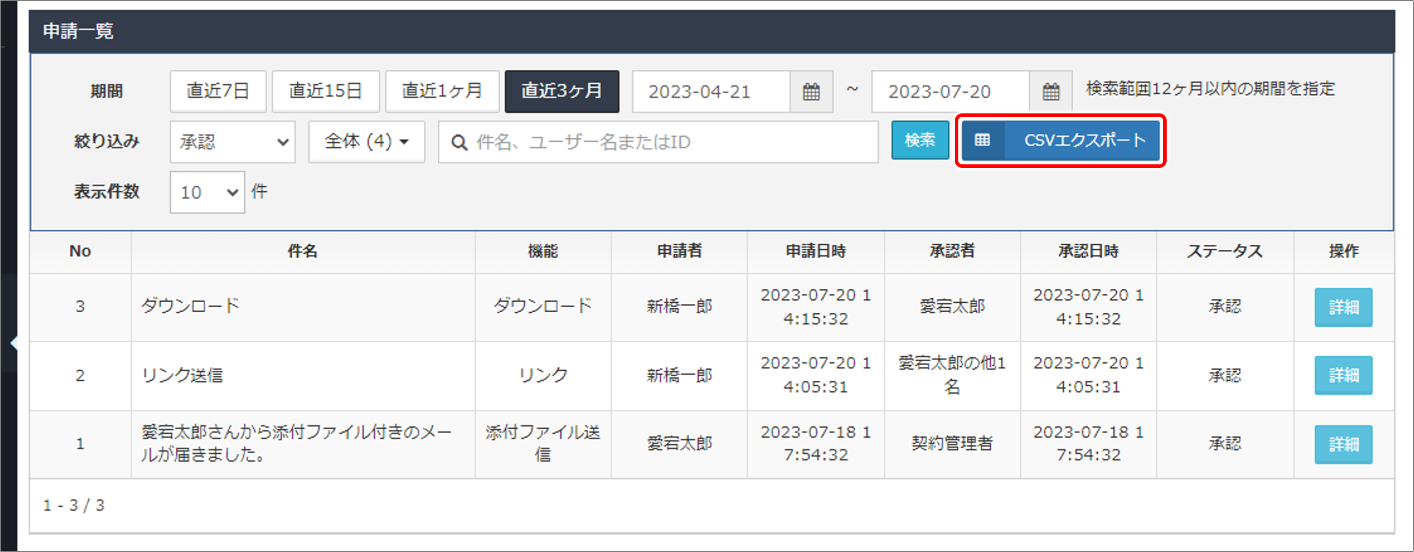The height and width of the screenshot is (552, 1414).
Task: Select the 直近1ヶ月 period filter
Action: pos(442,91)
